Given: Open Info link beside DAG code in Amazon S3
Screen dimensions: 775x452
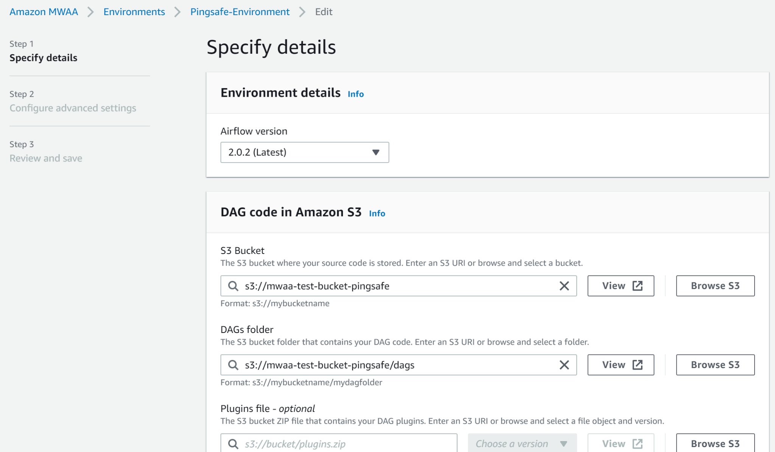Looking at the screenshot, I should 377,214.
